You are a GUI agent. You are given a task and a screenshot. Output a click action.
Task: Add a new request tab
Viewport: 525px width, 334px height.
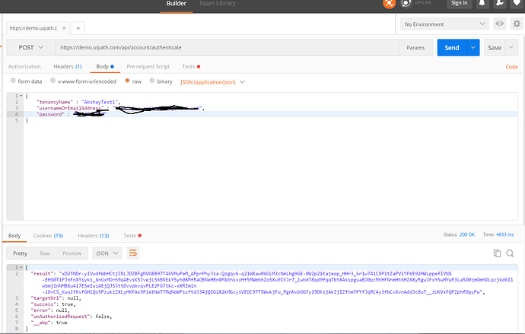tap(78, 28)
